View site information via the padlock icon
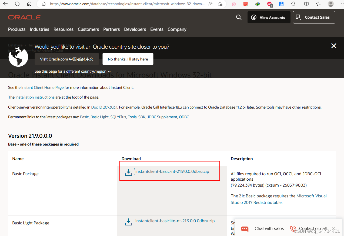Image resolution: width=344 pixels, height=236 pixels. [x=44, y=4]
